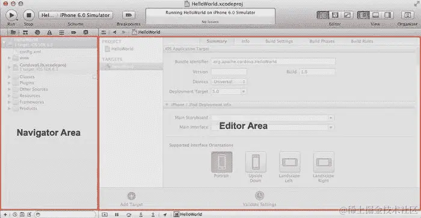The width and height of the screenshot is (421, 218).
Task: Switch to the Summary tab
Action: click(x=217, y=41)
